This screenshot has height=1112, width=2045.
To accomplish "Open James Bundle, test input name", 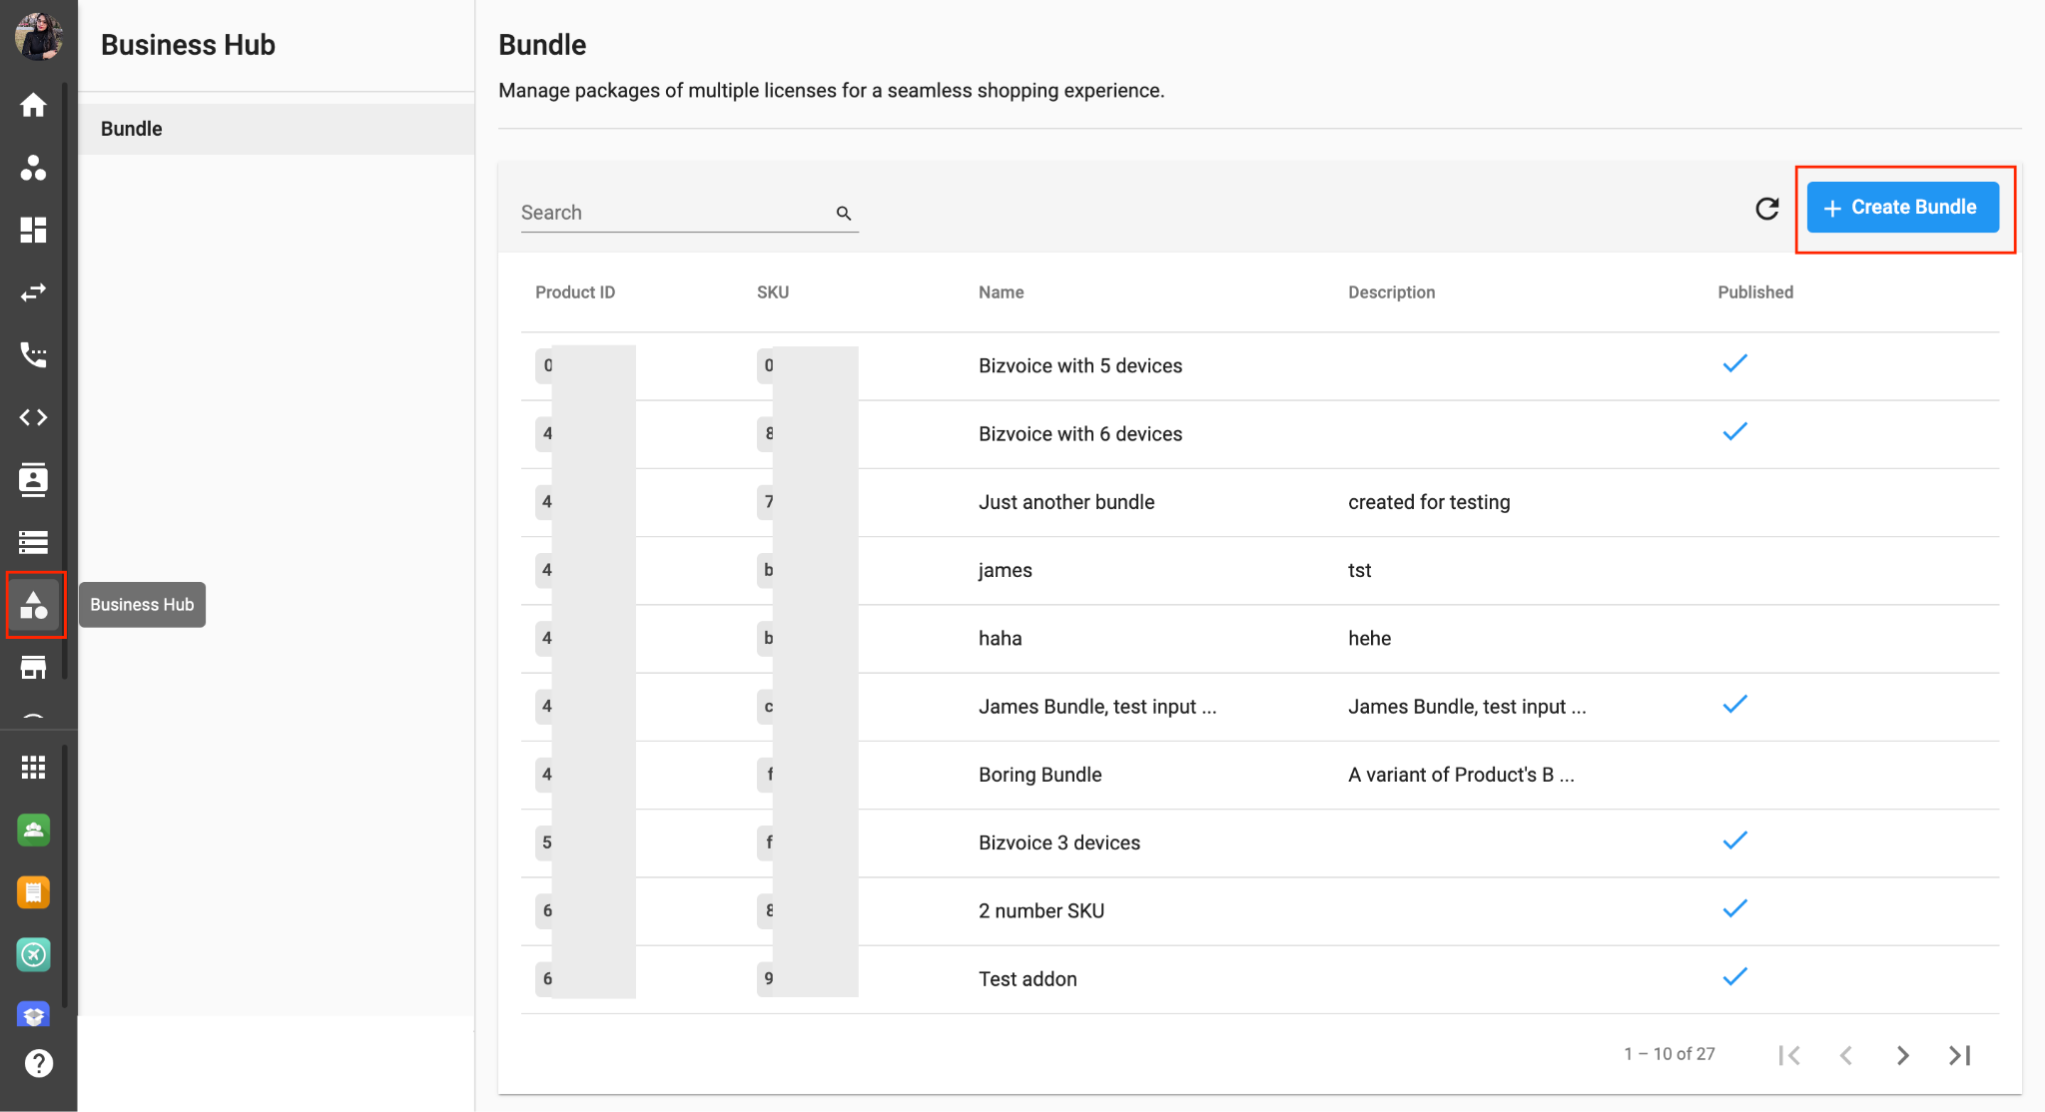I will pos(1097,707).
